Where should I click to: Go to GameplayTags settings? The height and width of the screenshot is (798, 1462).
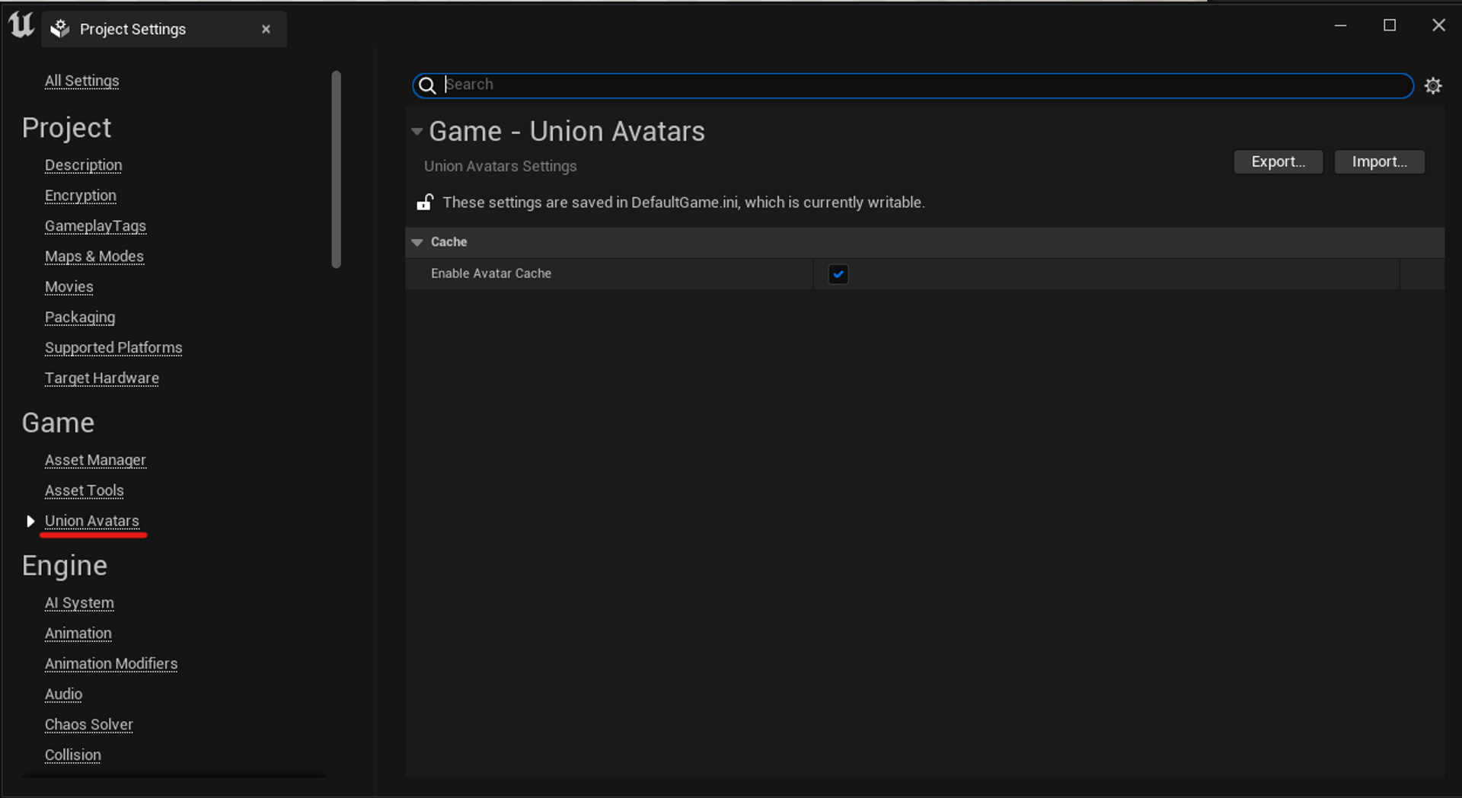tap(95, 226)
